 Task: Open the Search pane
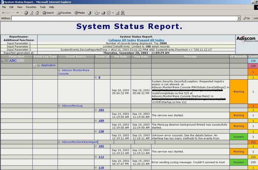(x=48, y=13)
